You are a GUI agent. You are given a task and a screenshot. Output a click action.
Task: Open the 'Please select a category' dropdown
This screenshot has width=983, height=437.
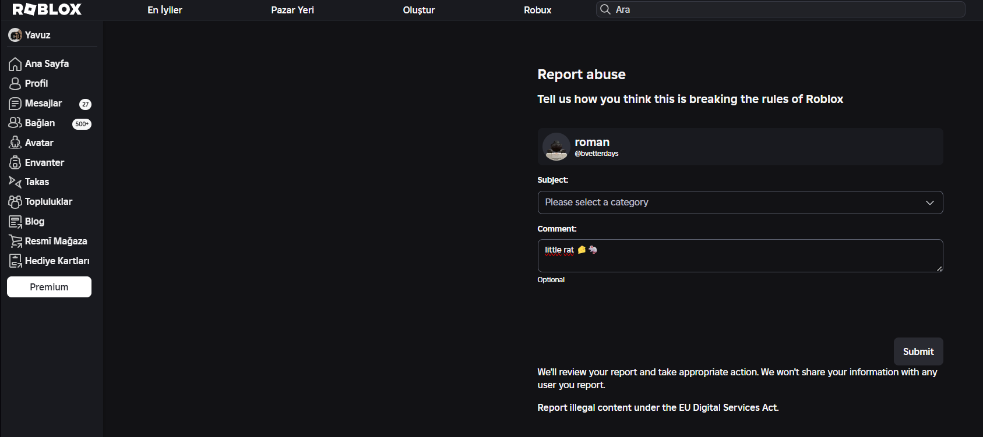740,202
